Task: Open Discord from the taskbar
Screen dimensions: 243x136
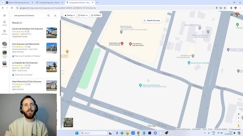Action: (155, 133)
